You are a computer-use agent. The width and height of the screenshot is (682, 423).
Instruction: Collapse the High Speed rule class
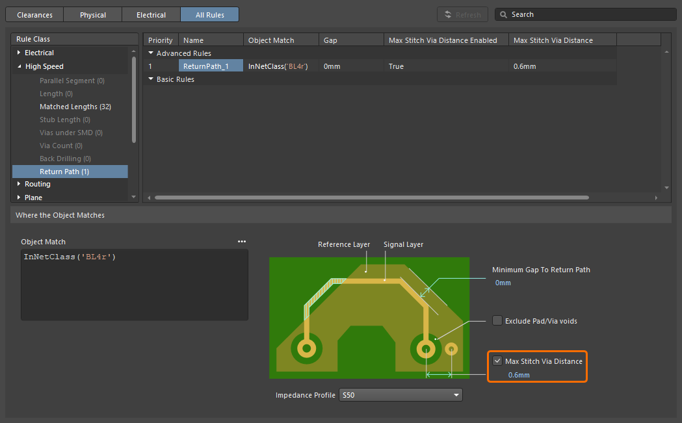19,66
